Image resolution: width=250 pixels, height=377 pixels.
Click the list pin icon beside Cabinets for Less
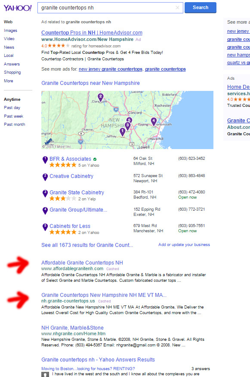click(x=45, y=227)
